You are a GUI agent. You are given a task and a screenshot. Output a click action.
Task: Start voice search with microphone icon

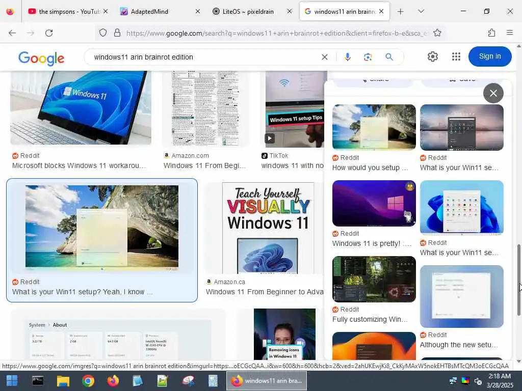pos(348,57)
